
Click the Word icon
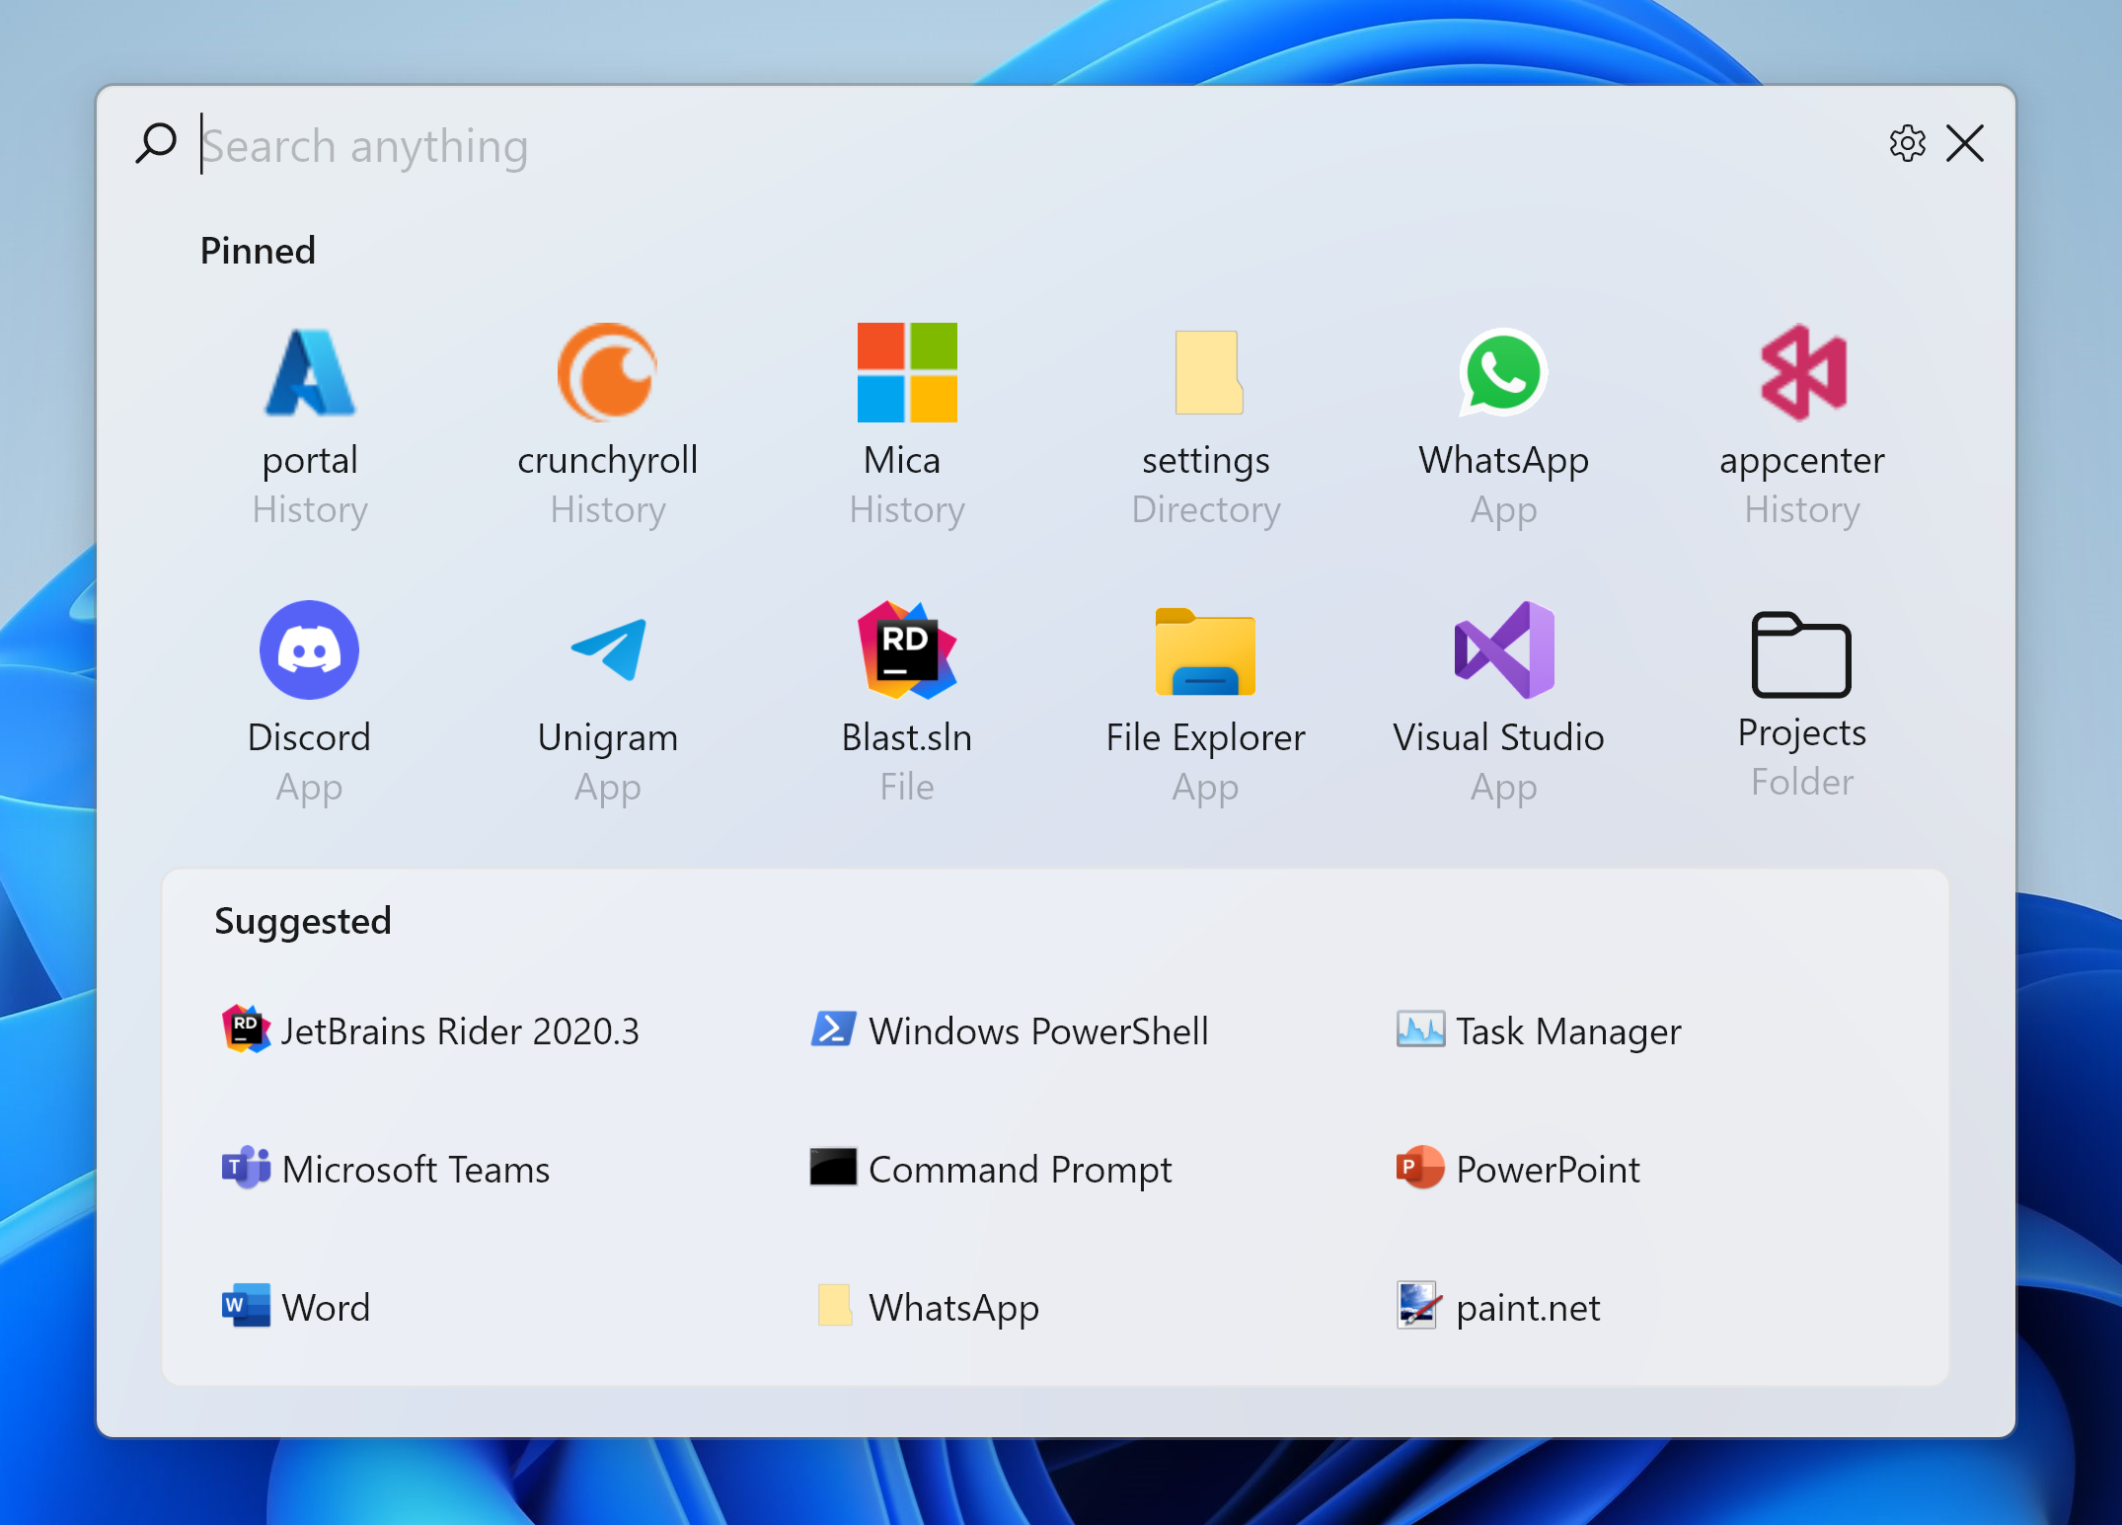[246, 1306]
